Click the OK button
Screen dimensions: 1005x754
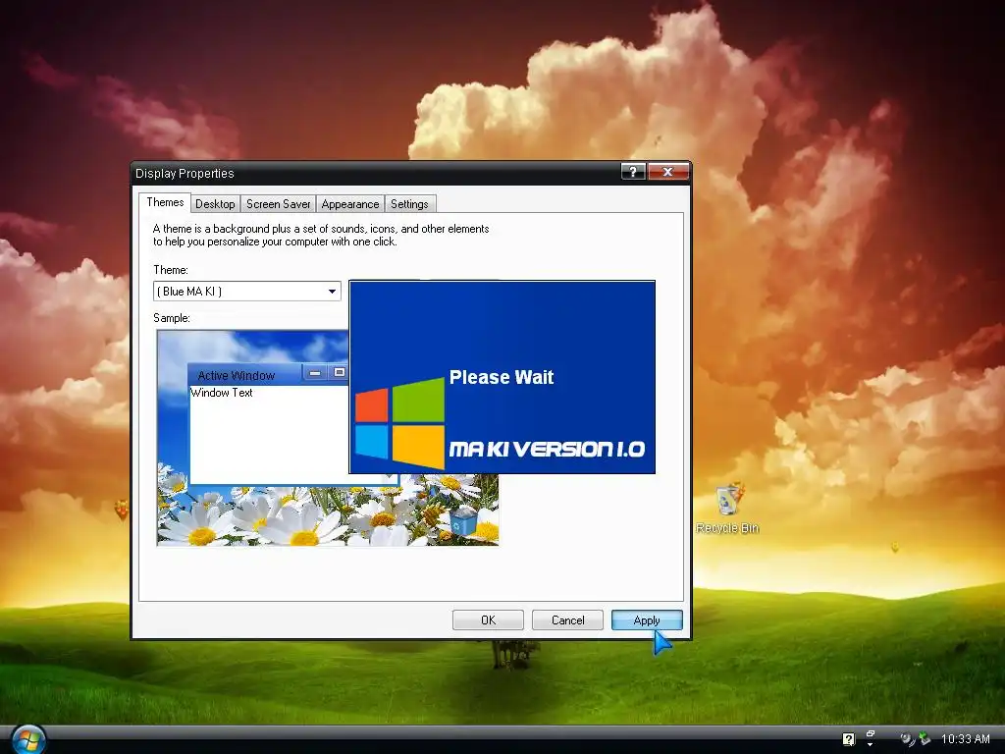(488, 620)
